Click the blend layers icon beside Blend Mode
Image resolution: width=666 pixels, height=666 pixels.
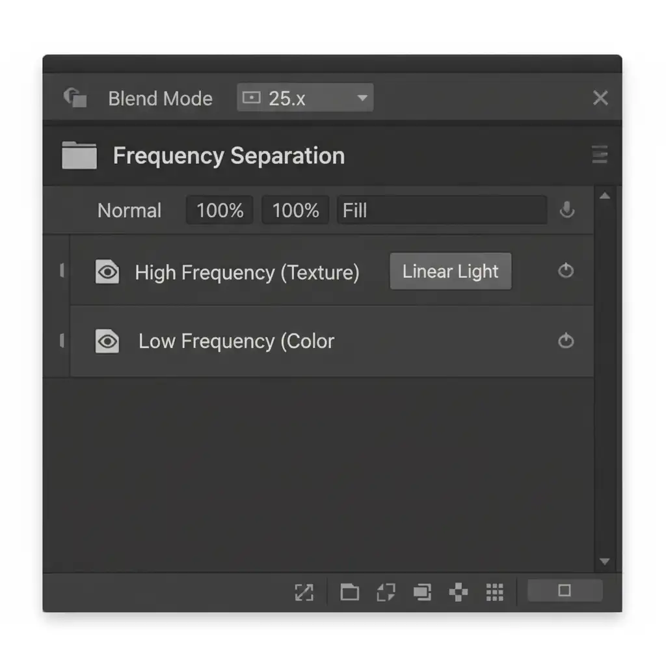(75, 98)
